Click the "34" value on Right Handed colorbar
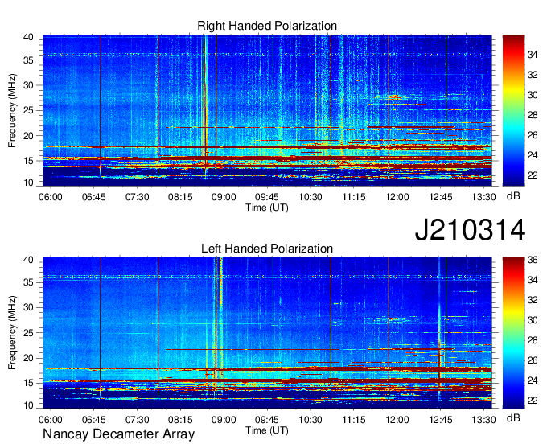 [533, 55]
